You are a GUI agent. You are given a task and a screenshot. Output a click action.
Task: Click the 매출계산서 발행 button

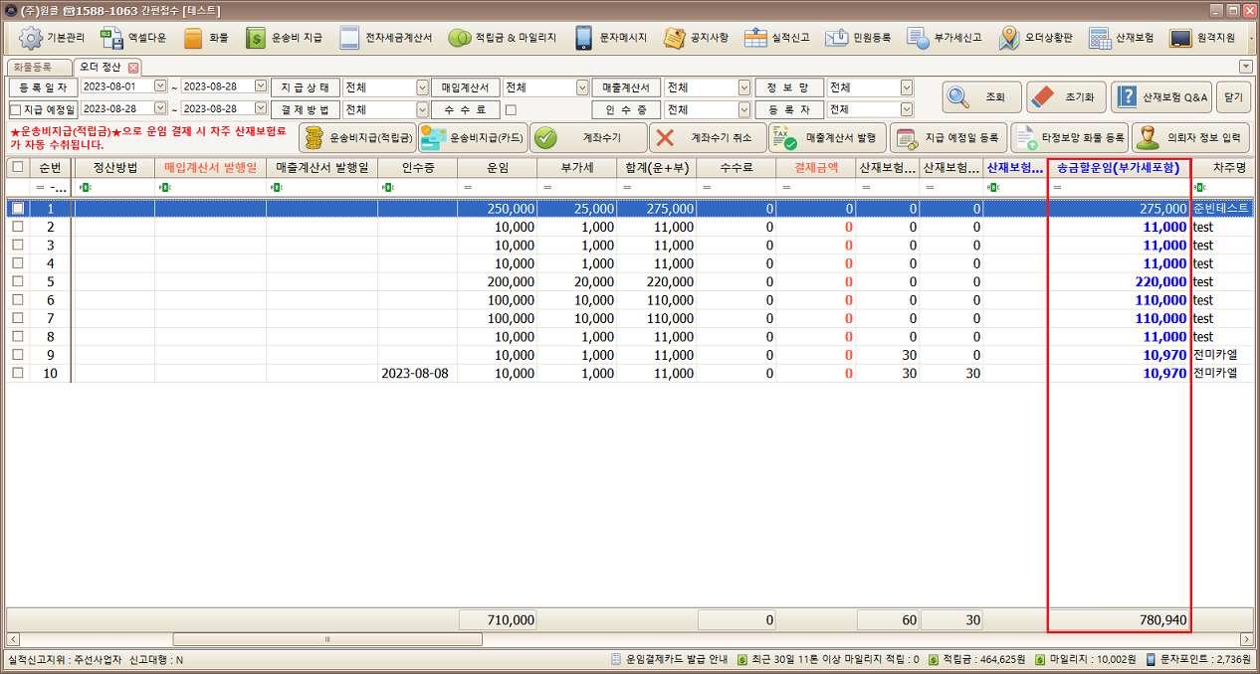[827, 137]
